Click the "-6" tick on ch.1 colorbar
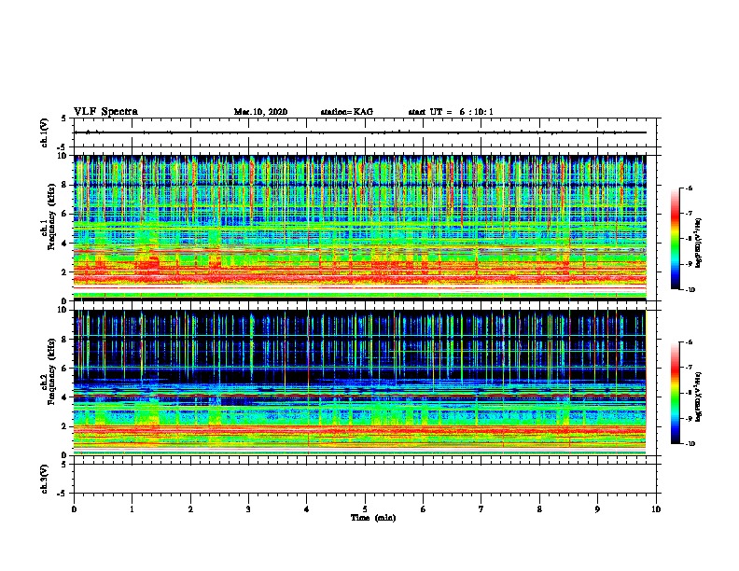Viewport: 739px width, 571px height. (689, 188)
